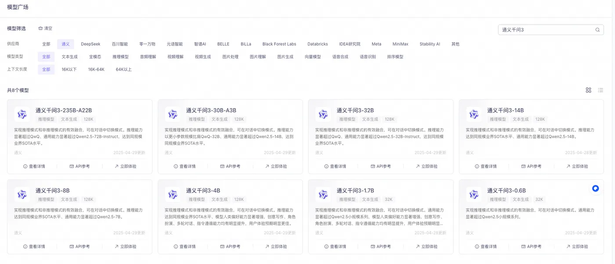Screen dimensions: 615x264
Task: Select 语音识别 model type filter
Action: 368,57
